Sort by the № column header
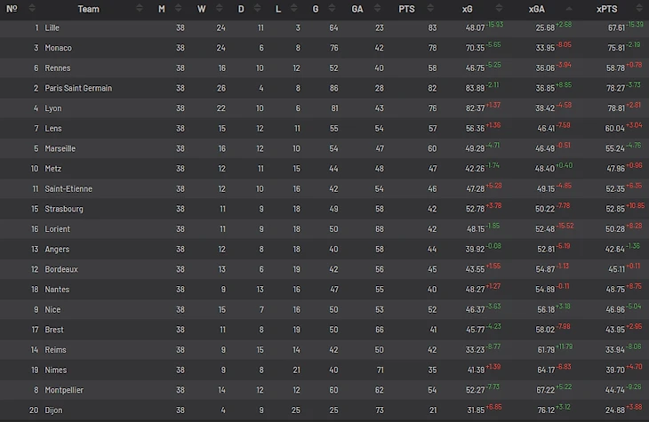This screenshot has width=649, height=422. pyautogui.click(x=12, y=9)
